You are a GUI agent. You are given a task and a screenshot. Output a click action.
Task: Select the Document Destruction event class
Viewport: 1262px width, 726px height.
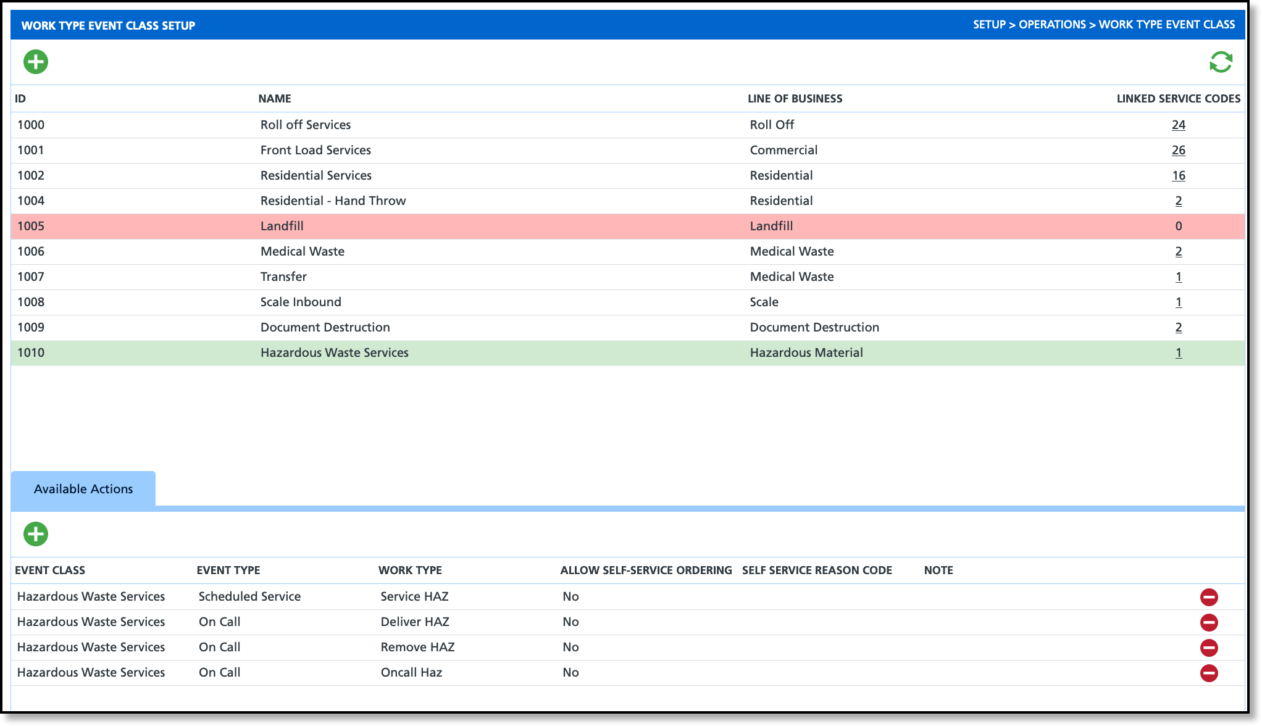(x=325, y=327)
